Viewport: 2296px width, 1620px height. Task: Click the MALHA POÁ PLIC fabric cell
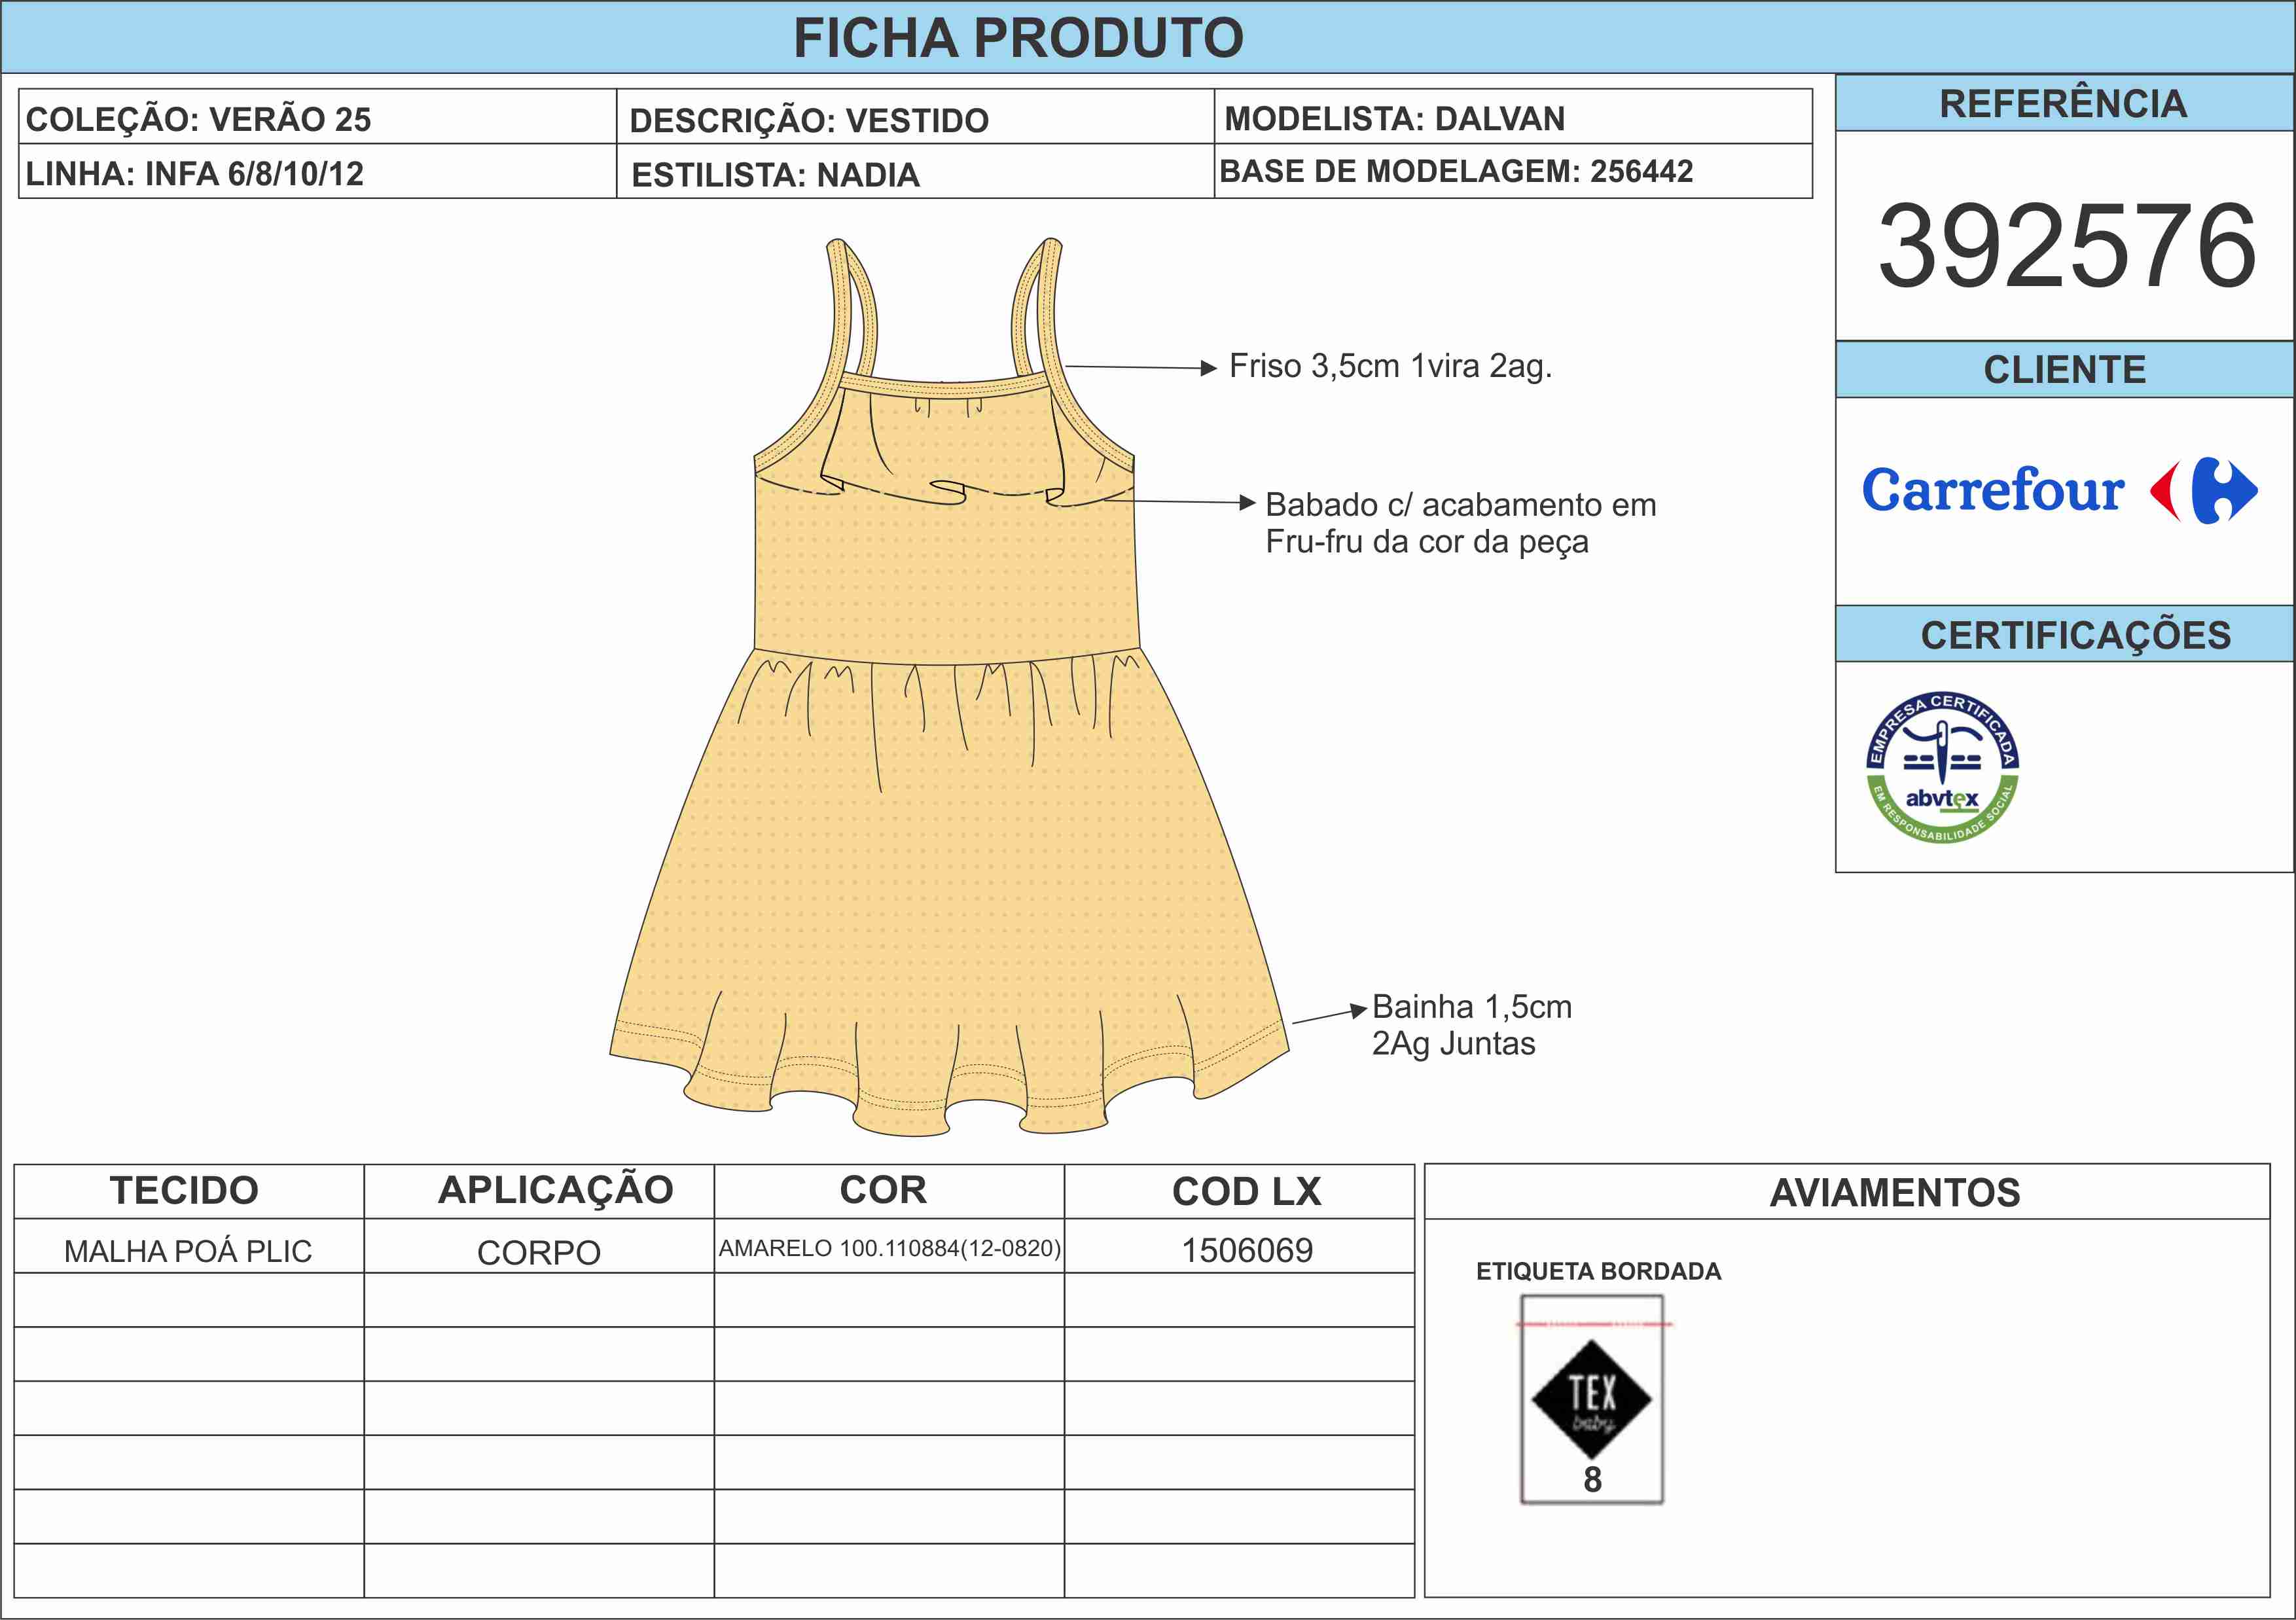(188, 1251)
